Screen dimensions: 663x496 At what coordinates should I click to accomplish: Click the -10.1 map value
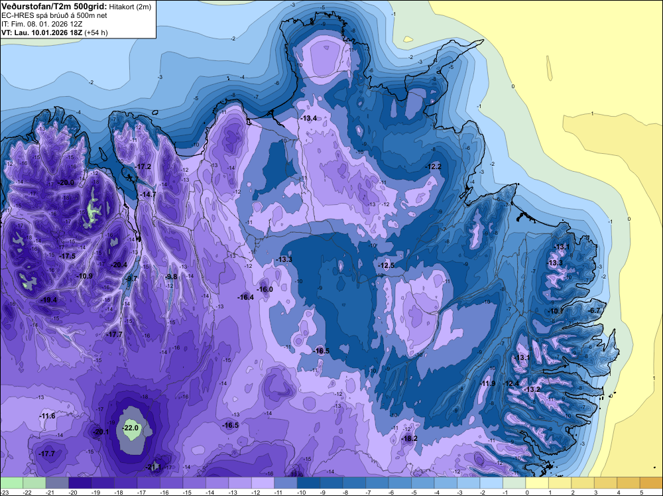coord(556,311)
